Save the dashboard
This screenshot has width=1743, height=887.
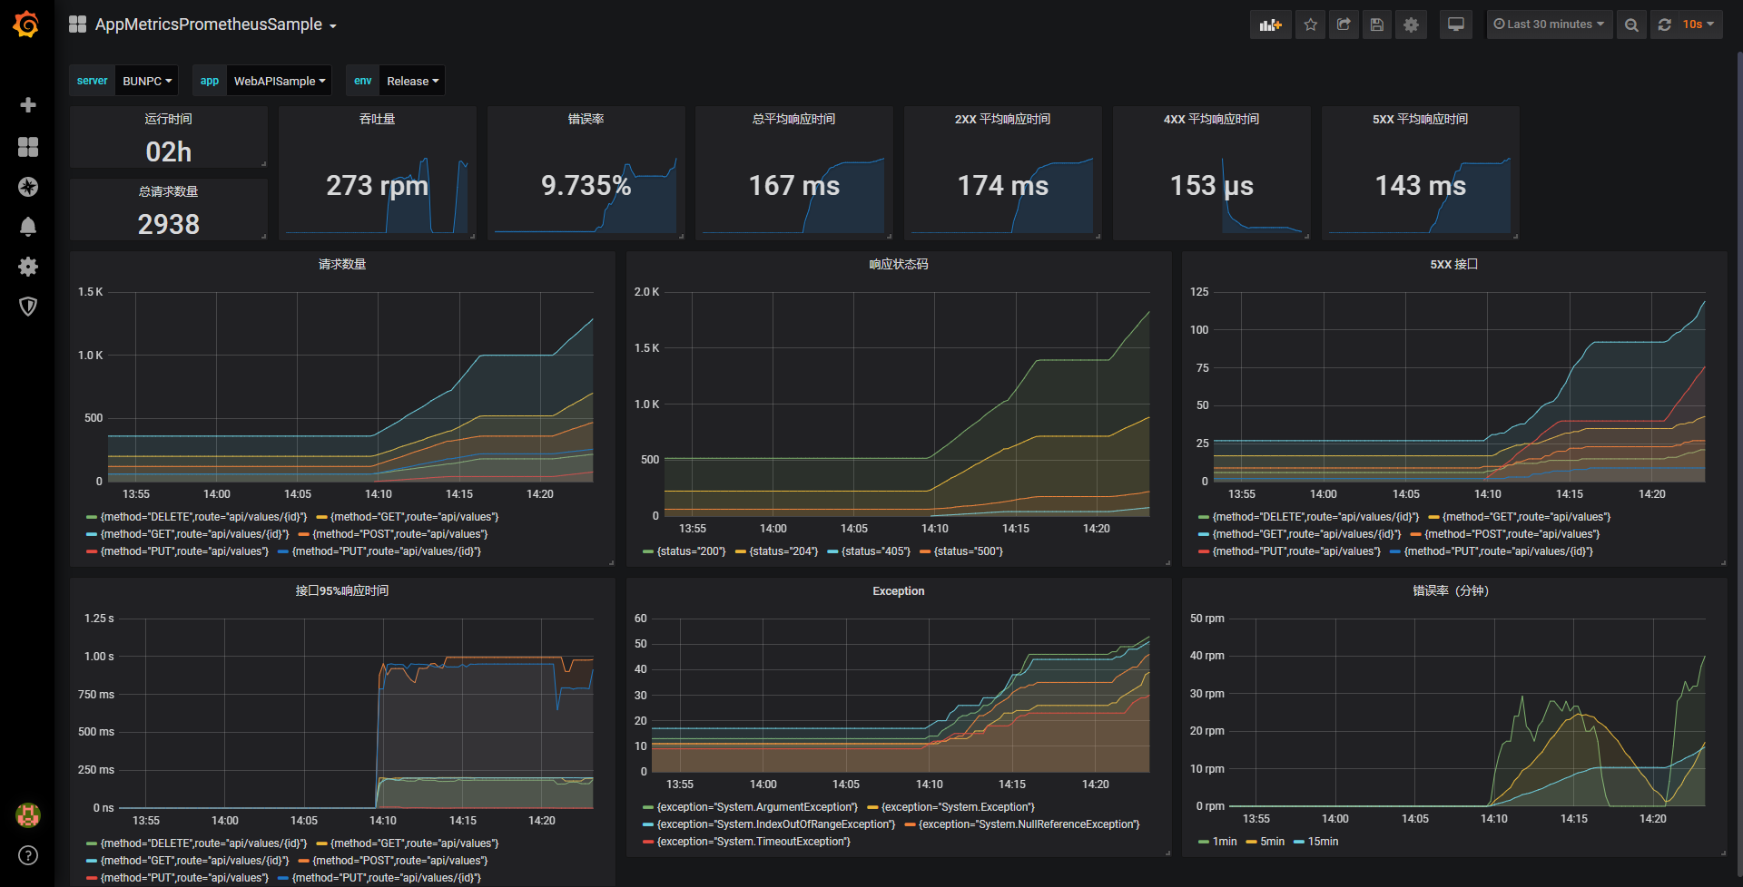coord(1377,24)
